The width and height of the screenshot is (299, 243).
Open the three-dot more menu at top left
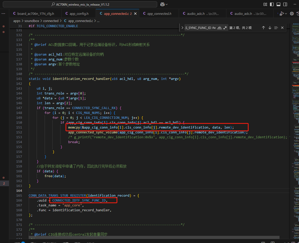pos(3,14)
